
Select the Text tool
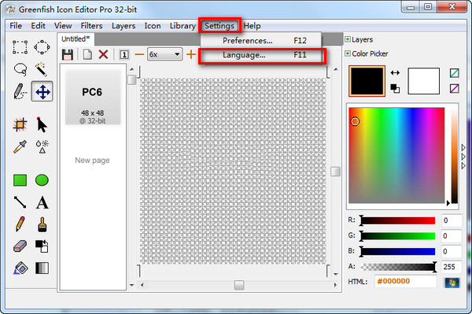(42, 202)
